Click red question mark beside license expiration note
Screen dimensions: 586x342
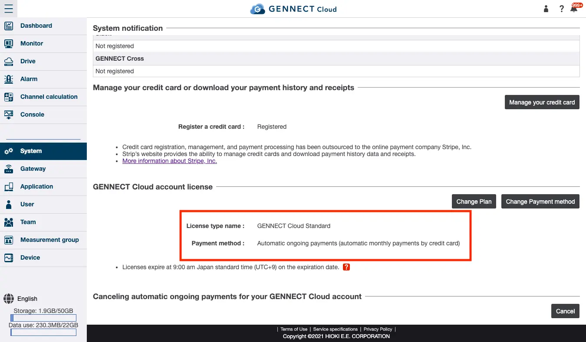346,267
